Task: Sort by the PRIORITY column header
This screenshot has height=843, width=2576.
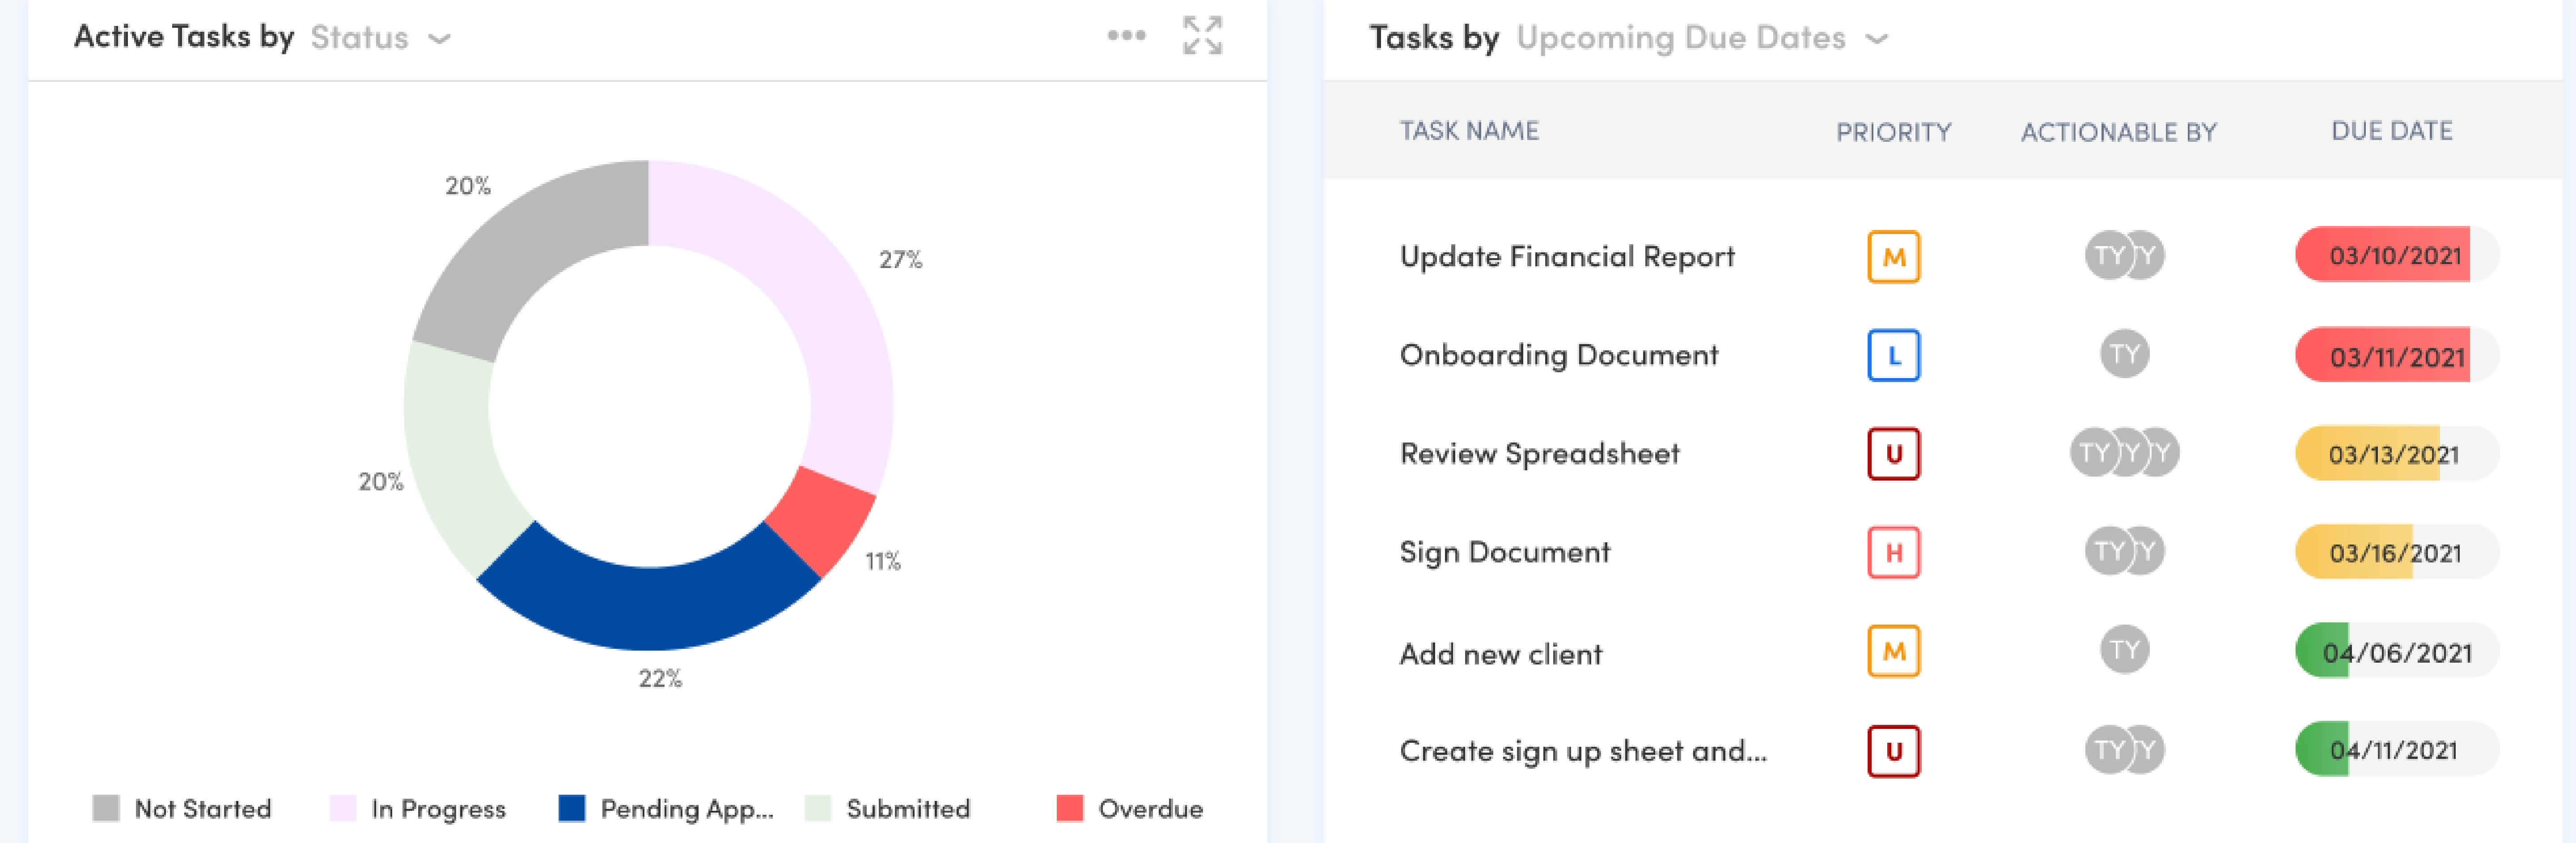Action: coord(1893,131)
